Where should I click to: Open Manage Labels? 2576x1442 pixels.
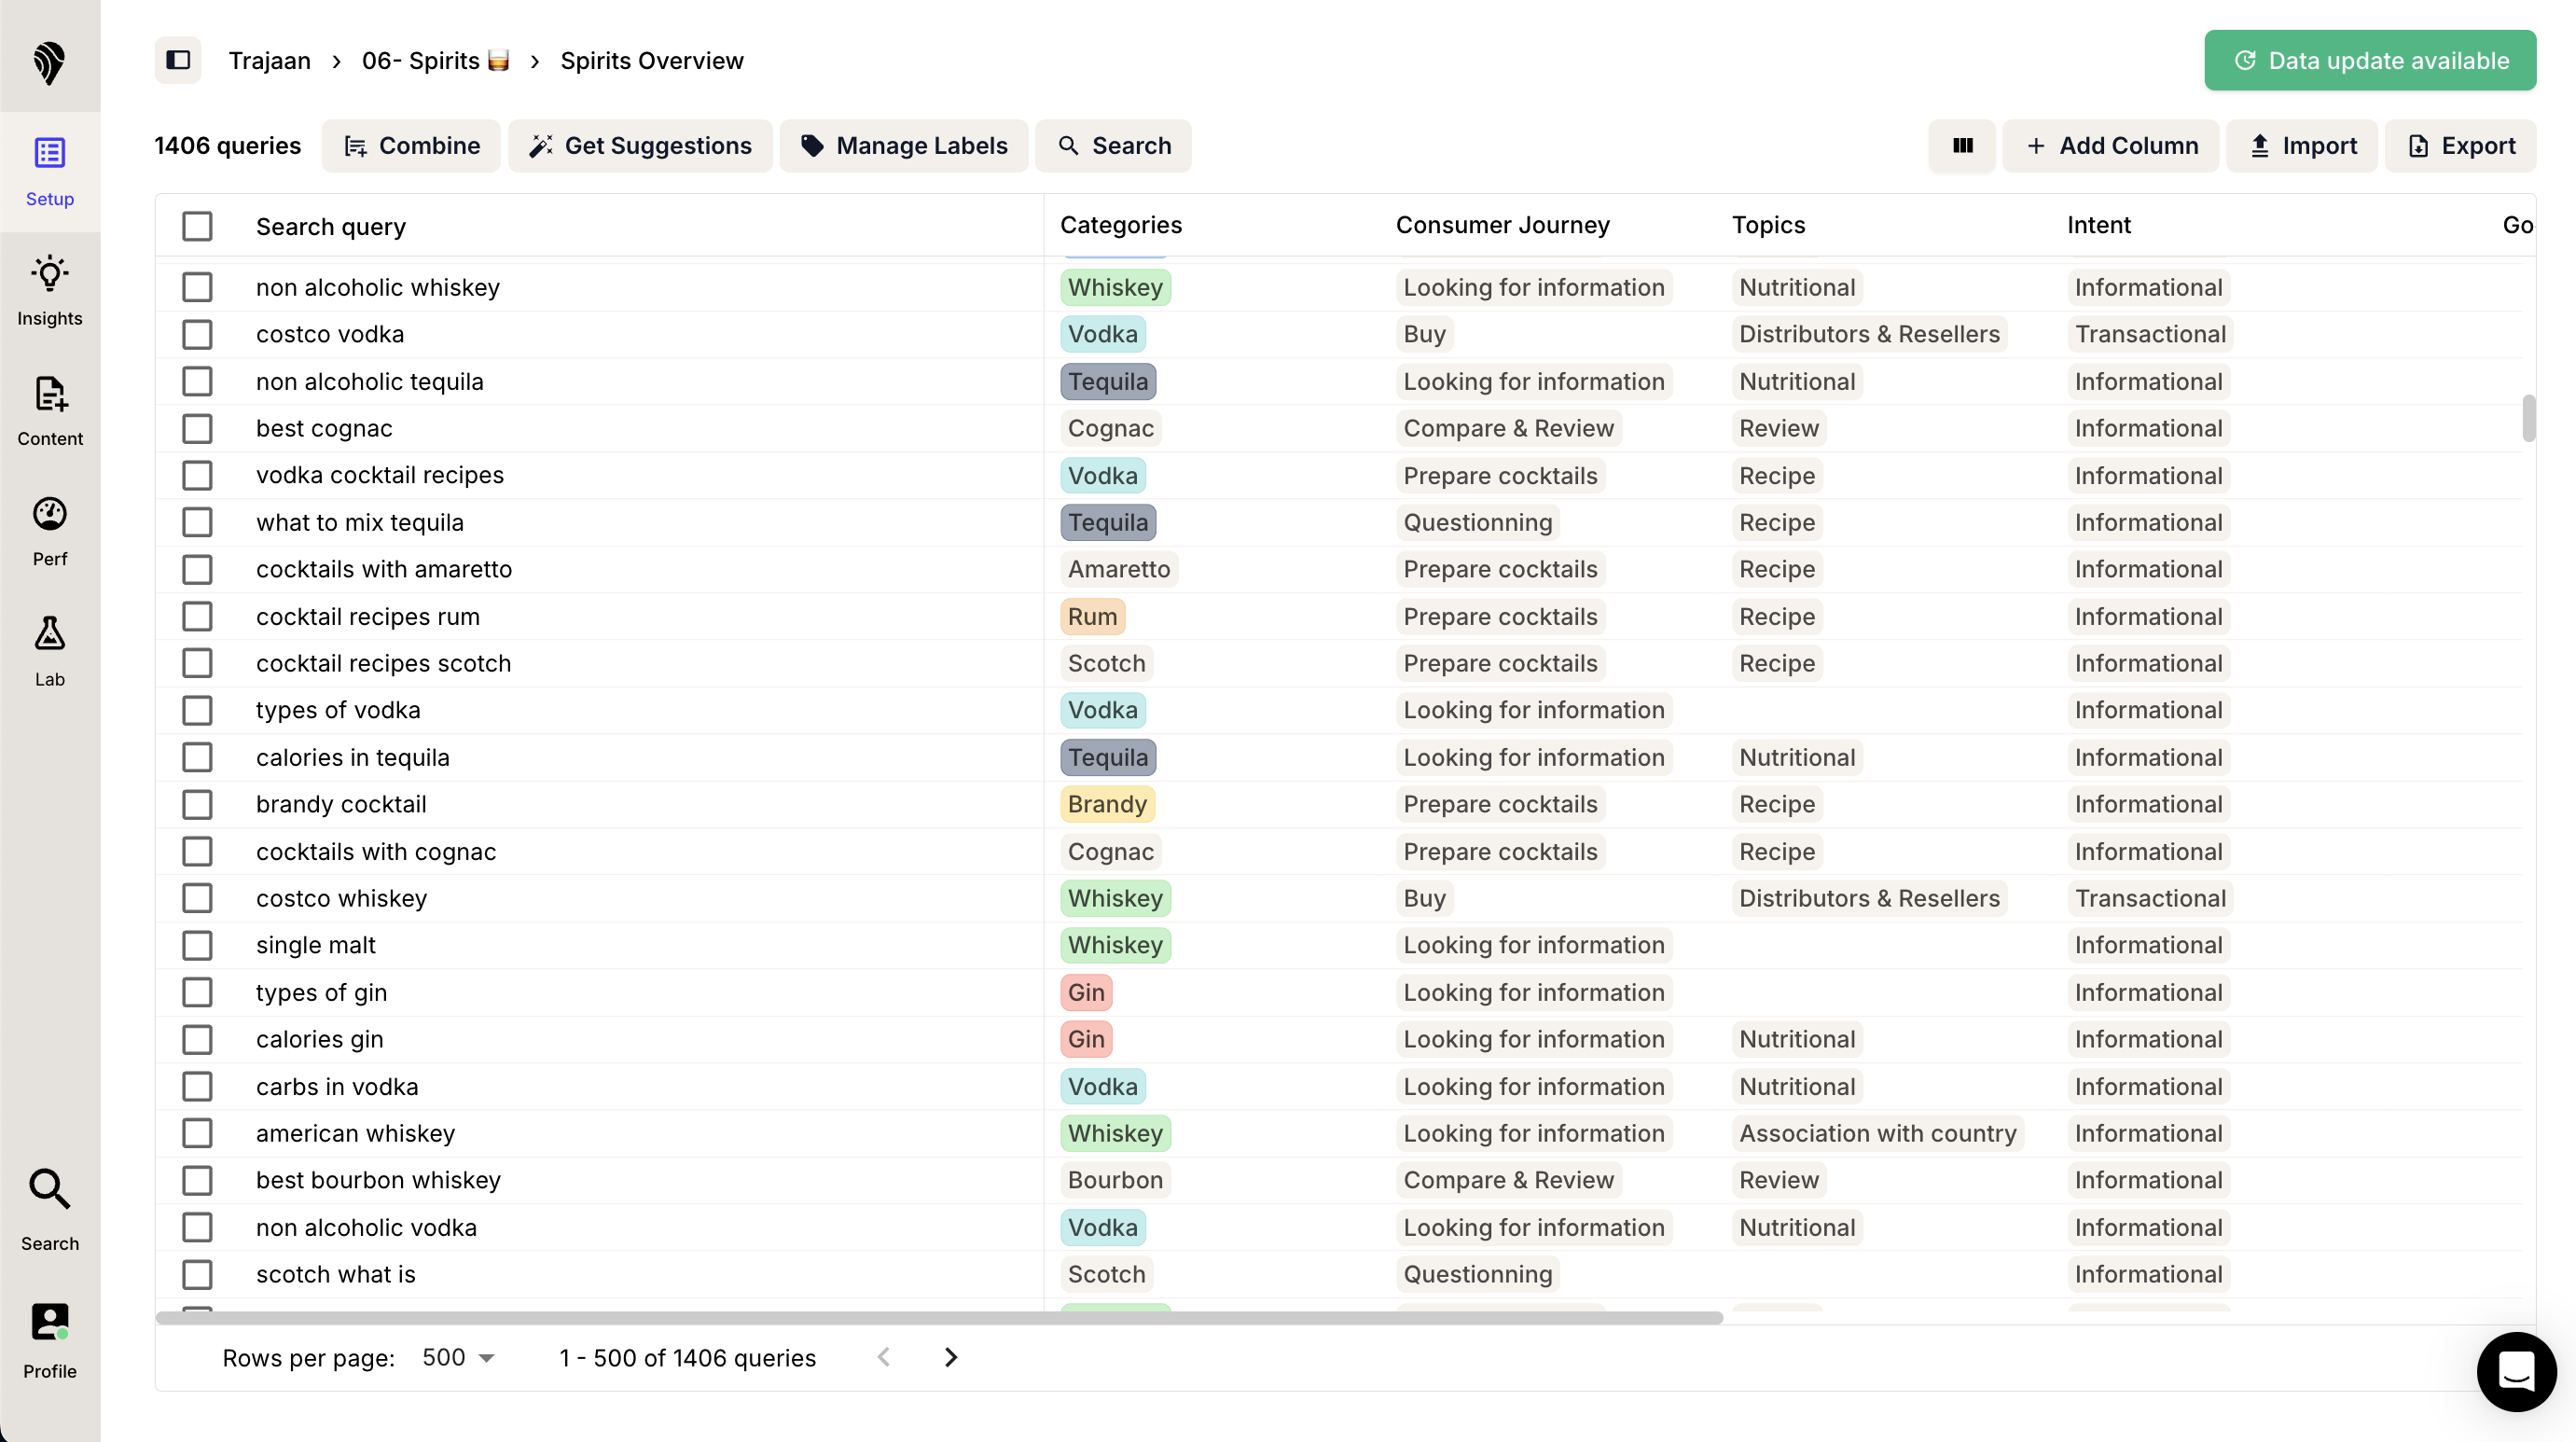pos(903,145)
